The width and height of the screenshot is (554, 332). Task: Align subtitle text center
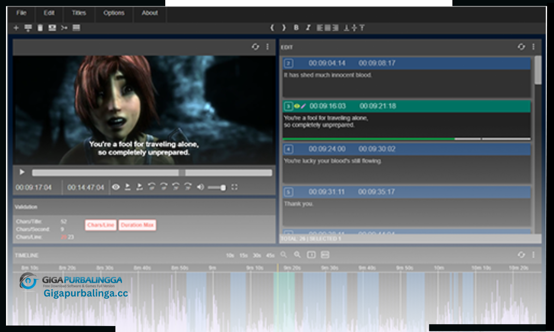(328, 28)
